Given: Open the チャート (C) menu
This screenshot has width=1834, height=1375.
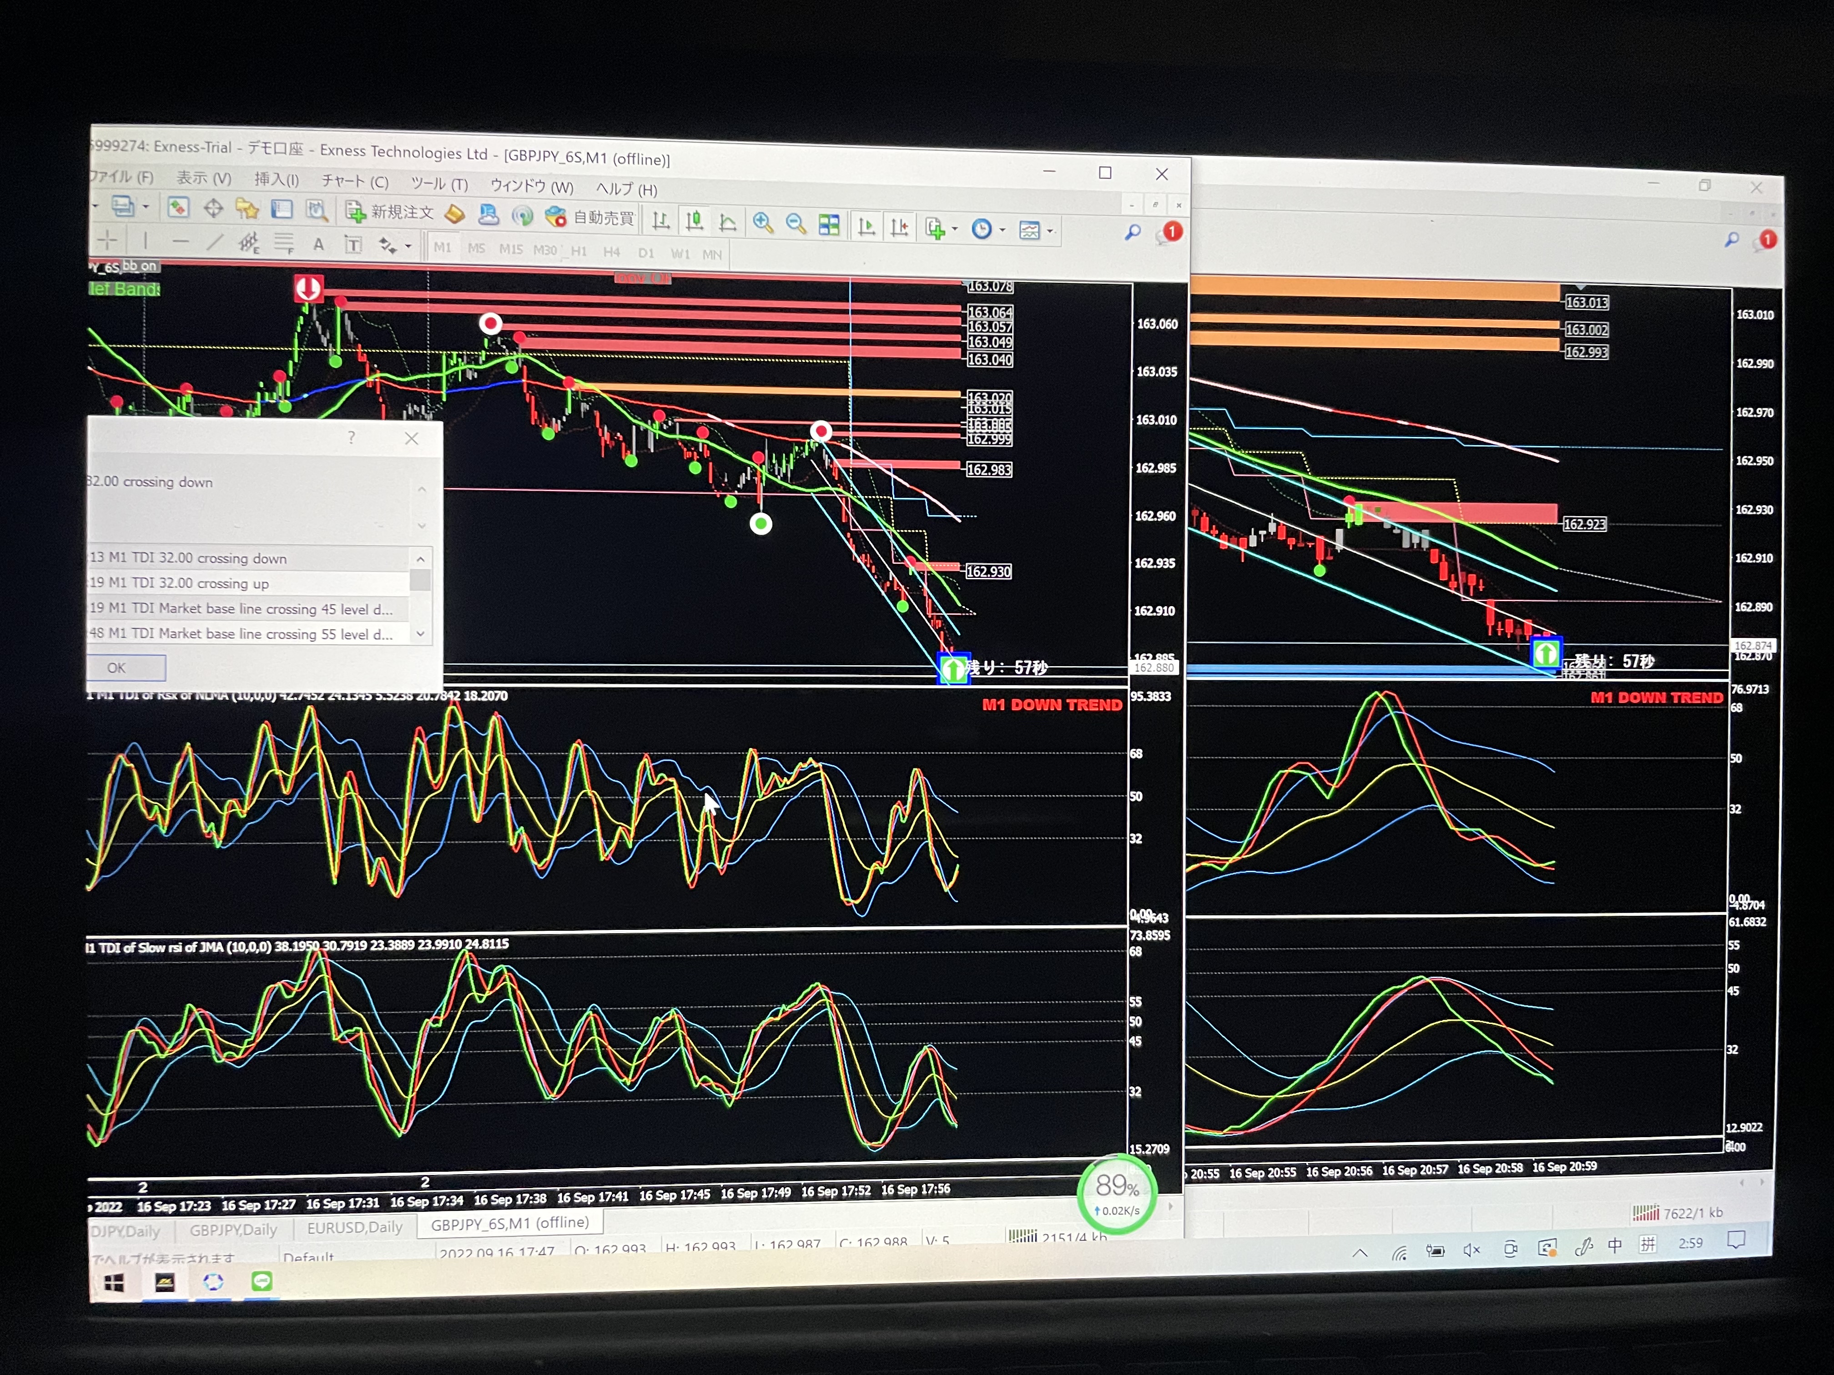Looking at the screenshot, I should pyautogui.click(x=355, y=181).
